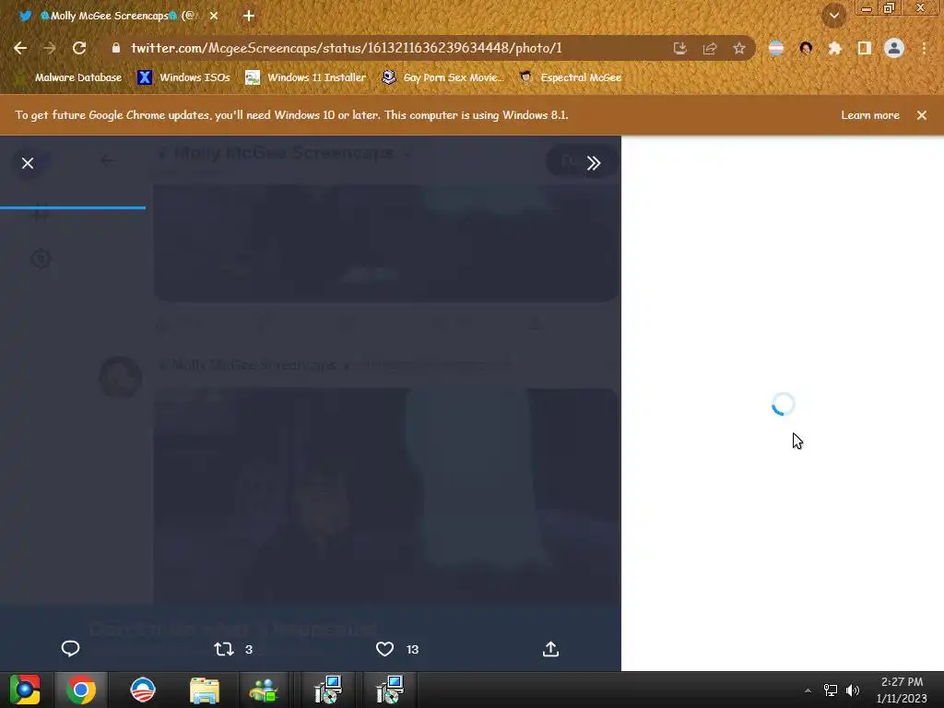Viewport: 944px width, 708px height.
Task: Open the first installer icon in the taskbar
Action: 328,690
